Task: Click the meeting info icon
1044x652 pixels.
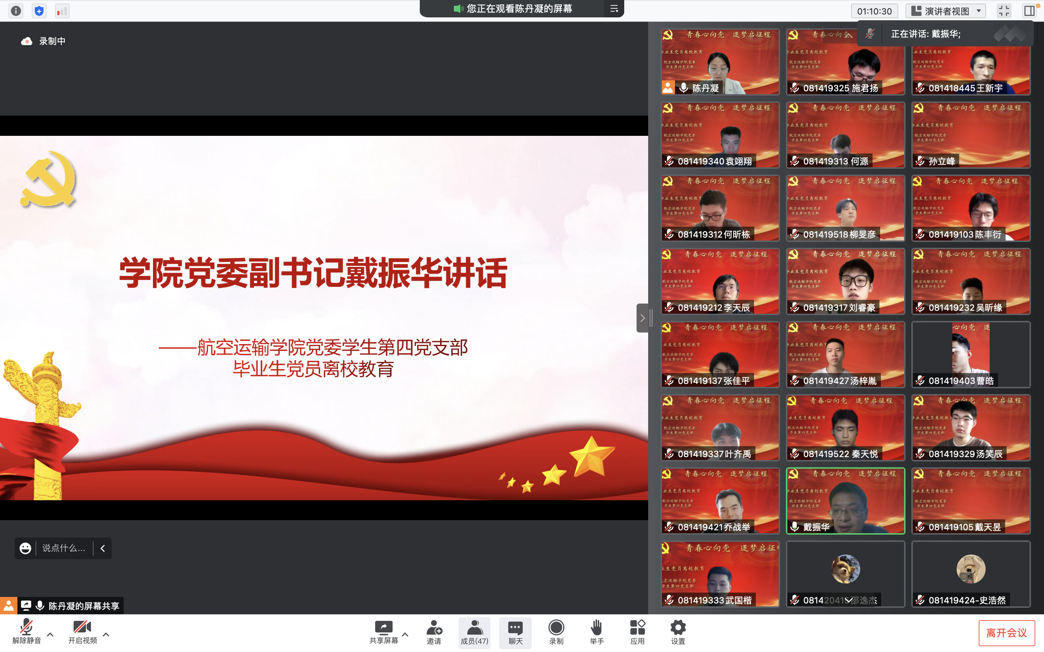Action: tap(16, 11)
